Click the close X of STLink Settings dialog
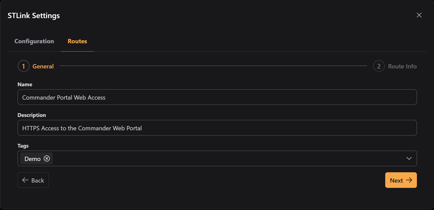This screenshot has height=210, width=434. click(x=419, y=15)
